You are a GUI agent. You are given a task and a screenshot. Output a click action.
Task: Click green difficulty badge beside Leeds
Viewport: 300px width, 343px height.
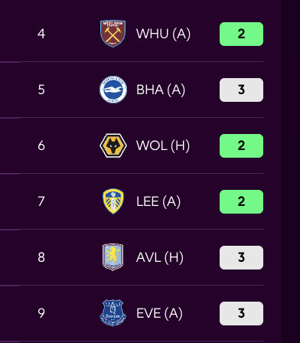[x=241, y=201]
